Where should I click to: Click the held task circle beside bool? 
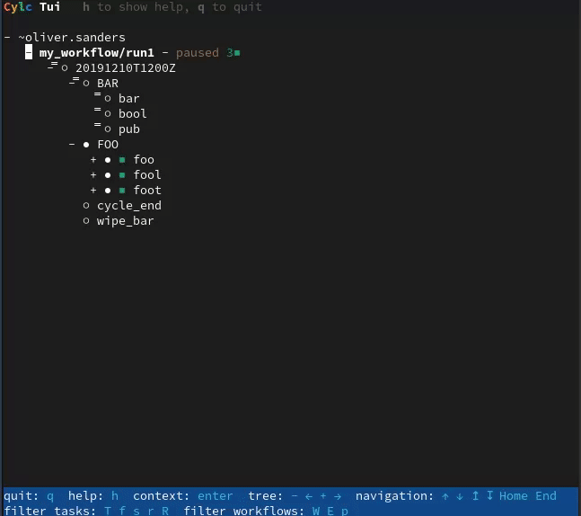[107, 114]
